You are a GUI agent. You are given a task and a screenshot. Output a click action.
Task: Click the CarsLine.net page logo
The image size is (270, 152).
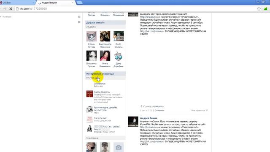[89, 119]
